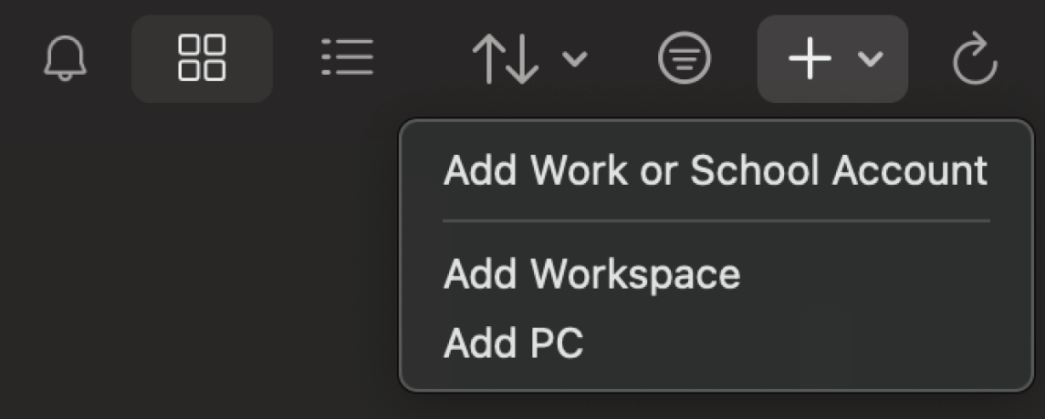Switch to list view layout

click(x=347, y=57)
